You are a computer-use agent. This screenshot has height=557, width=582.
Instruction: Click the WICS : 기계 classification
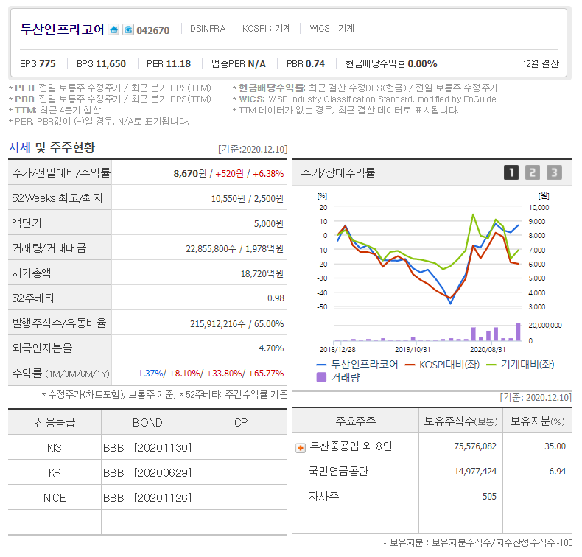pos(332,29)
